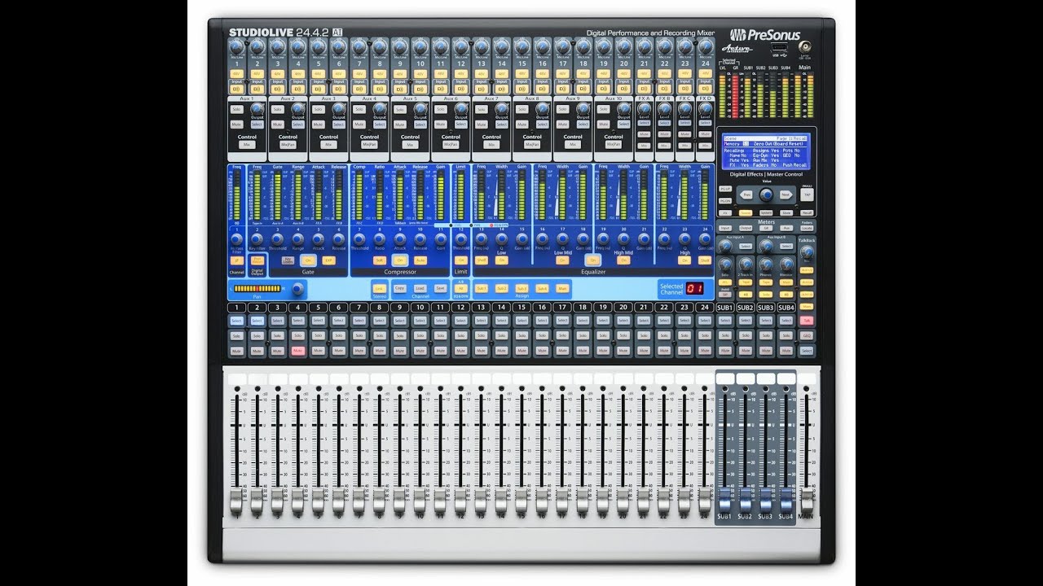Click the Main fader
This screenshot has height=586, width=1043.
coord(807,501)
